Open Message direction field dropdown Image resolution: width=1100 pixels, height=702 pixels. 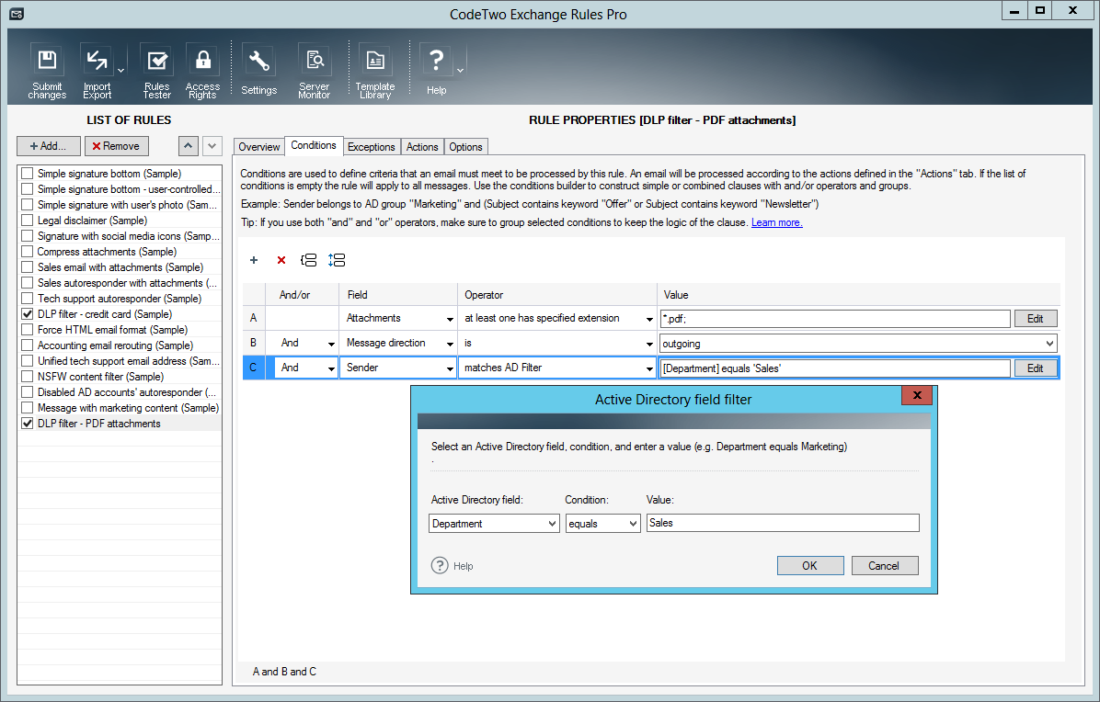(x=450, y=344)
